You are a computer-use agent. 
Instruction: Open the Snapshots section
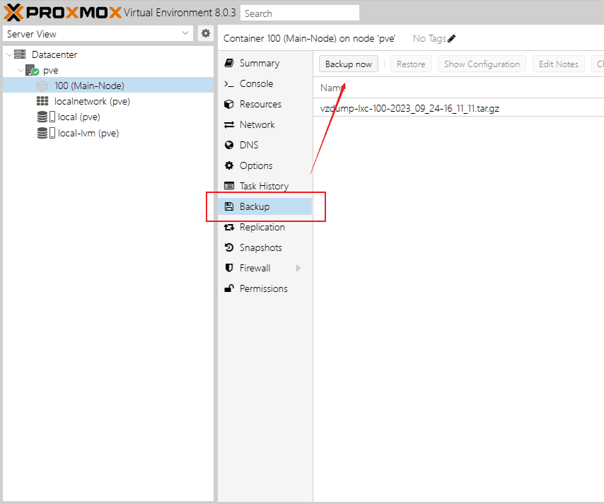point(260,247)
